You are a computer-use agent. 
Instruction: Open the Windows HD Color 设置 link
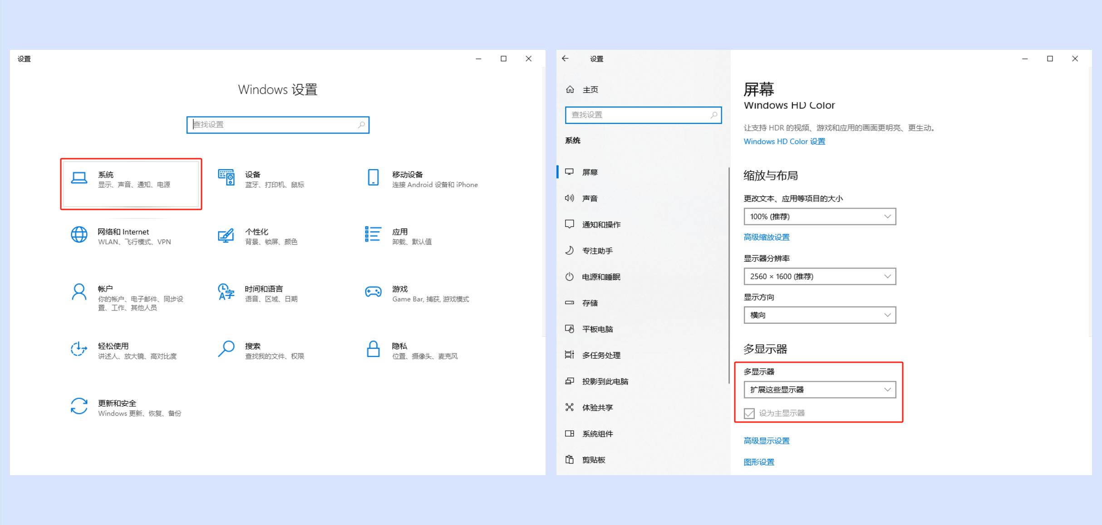(784, 141)
